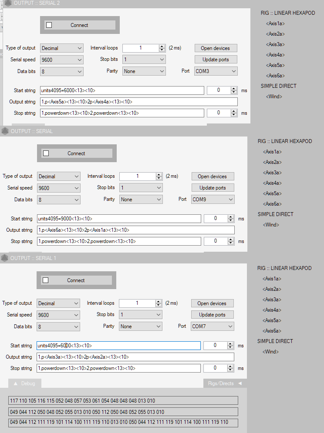Click Interval loops field in Serial 2

point(141,48)
